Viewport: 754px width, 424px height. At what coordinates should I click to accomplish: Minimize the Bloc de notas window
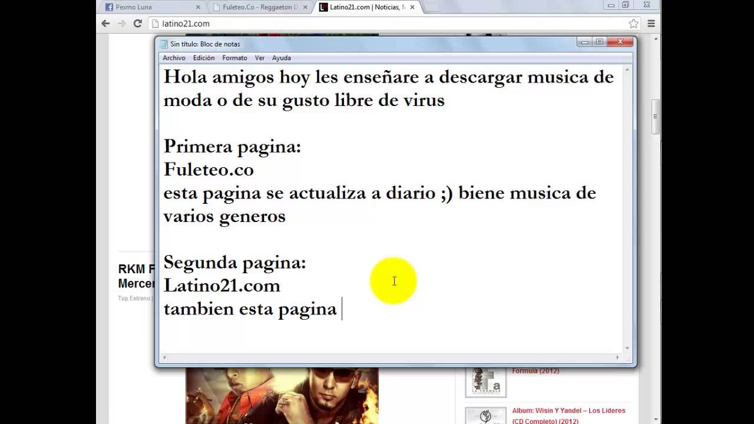point(584,42)
